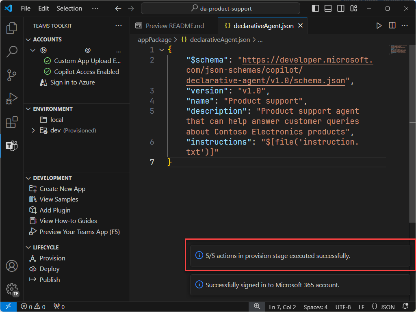Open Manage settings gear with TE badge
The height and width of the screenshot is (312, 416).
pos(11,287)
